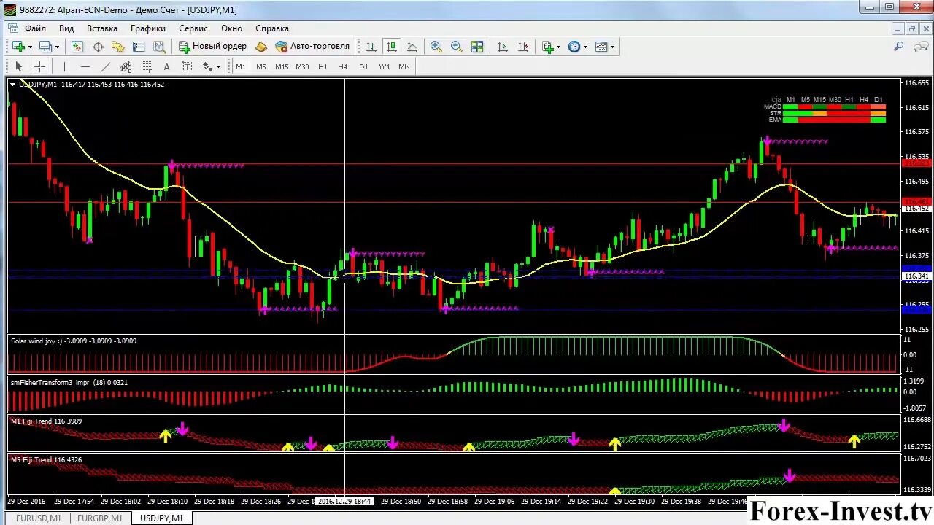Screen dimensions: 934x525
Task: Open the search magnifier icon
Action: (x=899, y=47)
